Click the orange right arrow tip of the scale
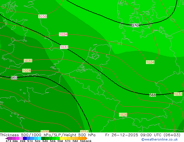 (x=86, y=139)
